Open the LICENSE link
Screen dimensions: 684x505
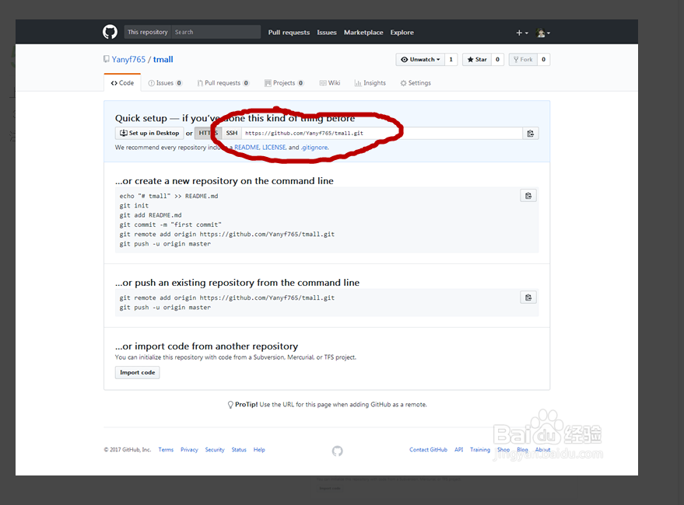(274, 148)
